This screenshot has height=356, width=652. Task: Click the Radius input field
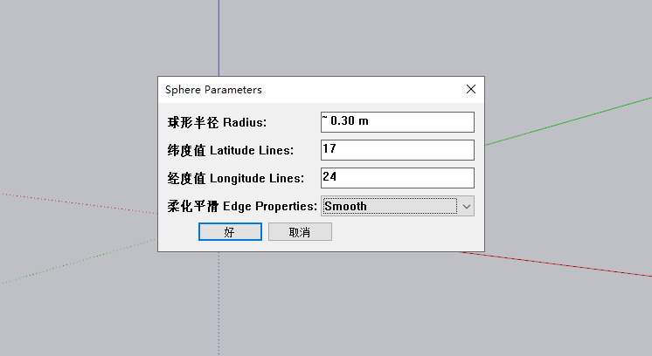click(x=397, y=121)
